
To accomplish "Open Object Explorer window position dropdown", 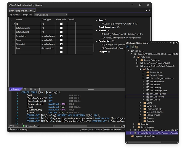I will click(171, 43).
